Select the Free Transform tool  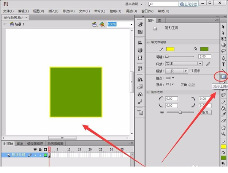[223, 39]
